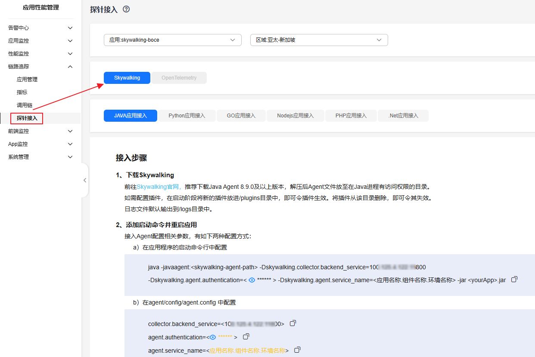The width and height of the screenshot is (535, 357).
Task: Open the 指标 sidebar item
Action: (x=22, y=92)
